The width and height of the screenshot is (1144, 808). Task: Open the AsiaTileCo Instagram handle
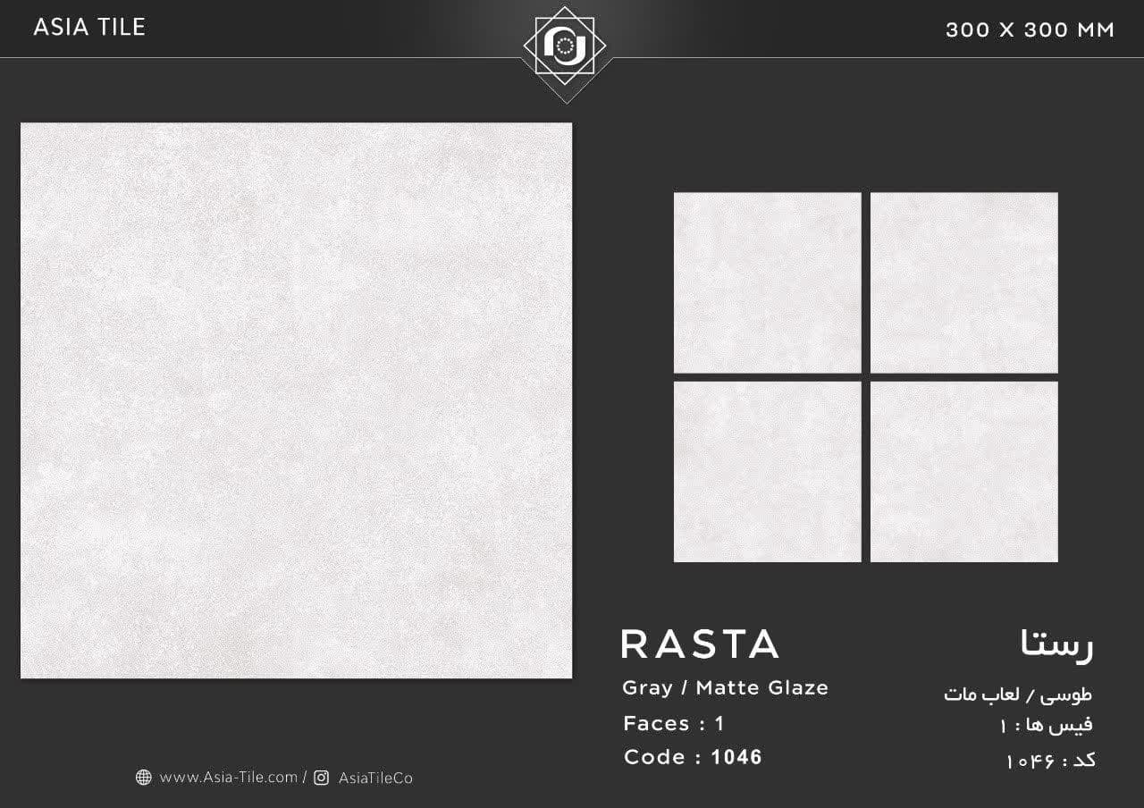tap(375, 779)
